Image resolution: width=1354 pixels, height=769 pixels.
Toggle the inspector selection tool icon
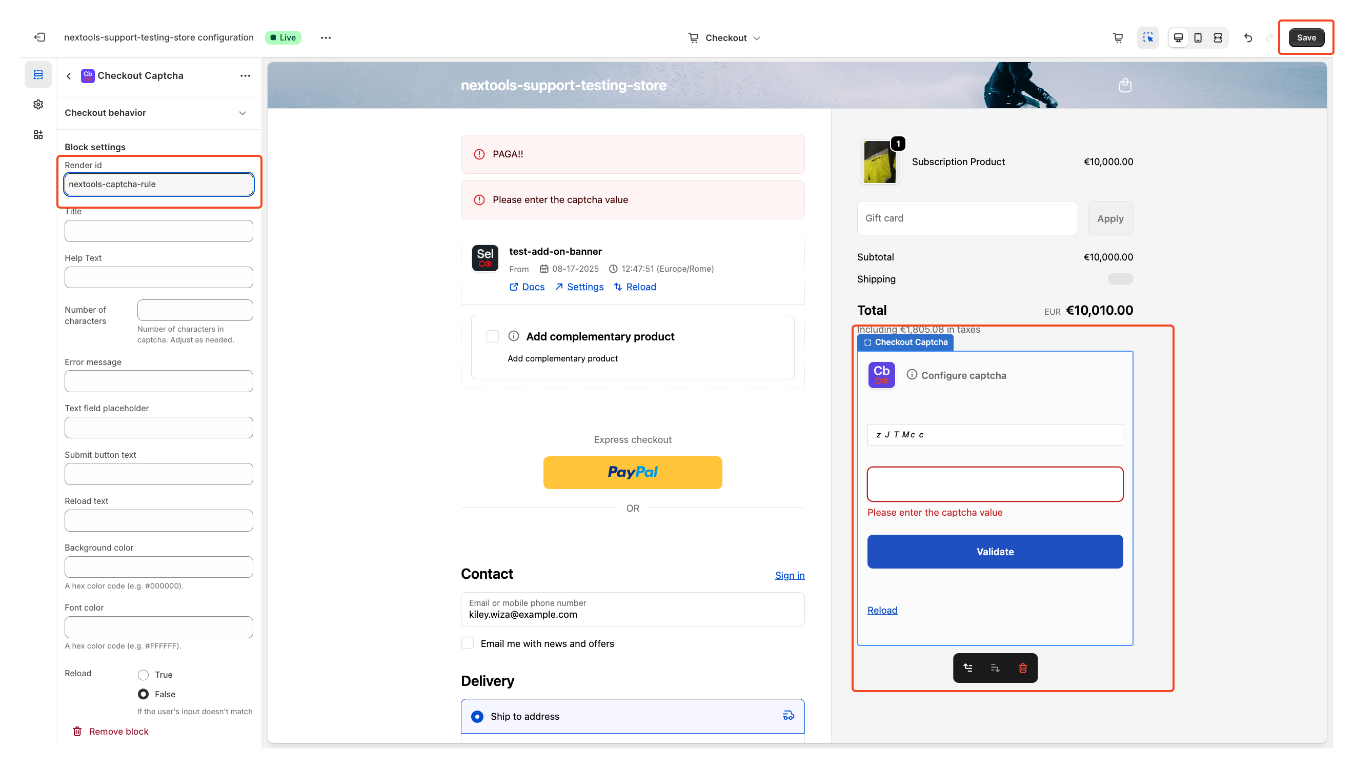coord(1148,37)
